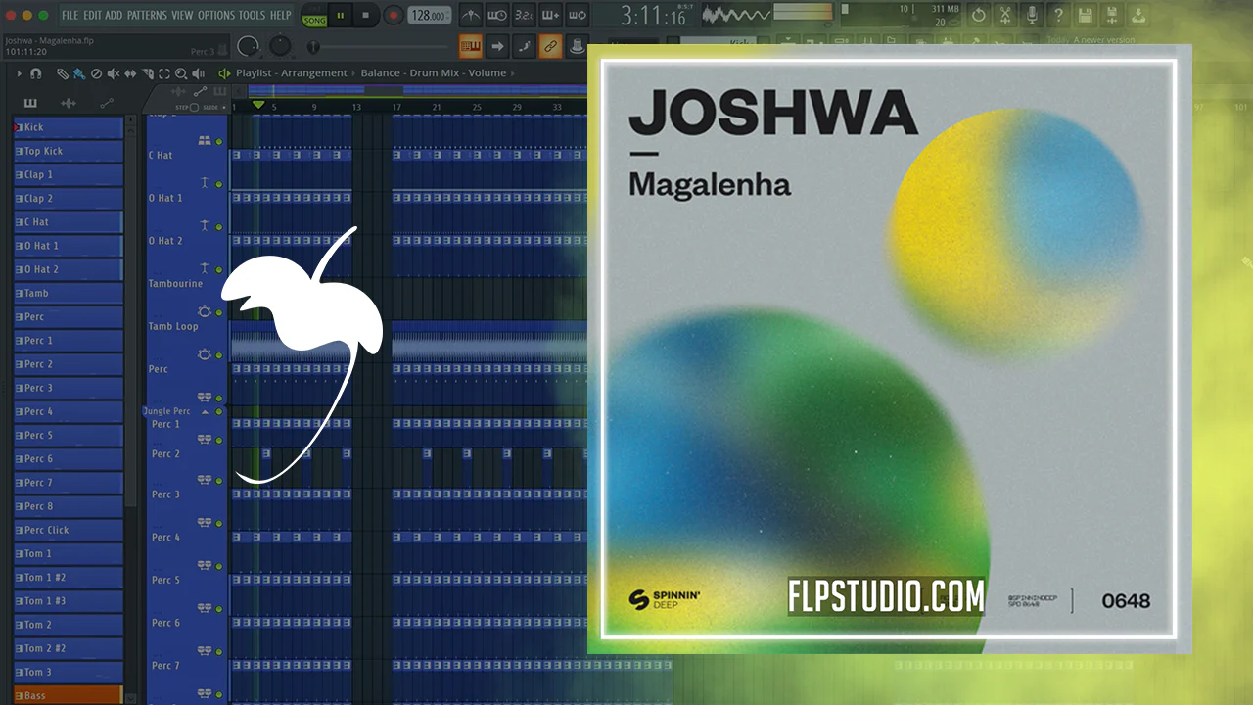This screenshot has height=705, width=1253.
Task: Select the Delete tool in playlist toolbar
Action: pos(96,73)
